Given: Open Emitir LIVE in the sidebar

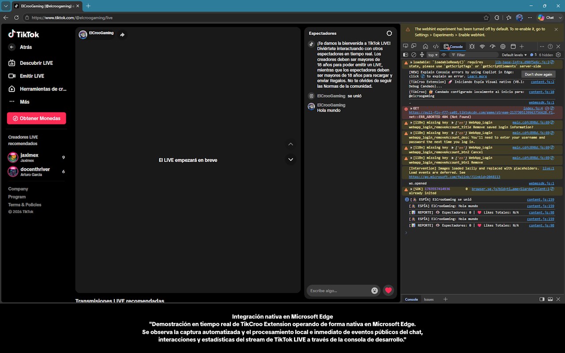Looking at the screenshot, I should [26, 76].
